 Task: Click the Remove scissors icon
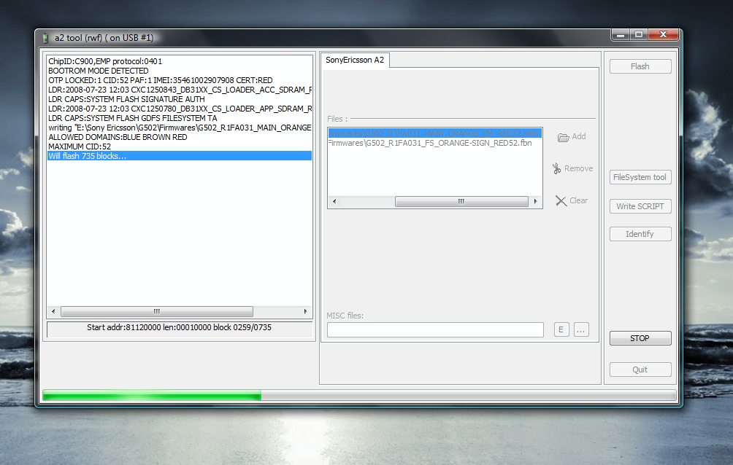coord(556,168)
